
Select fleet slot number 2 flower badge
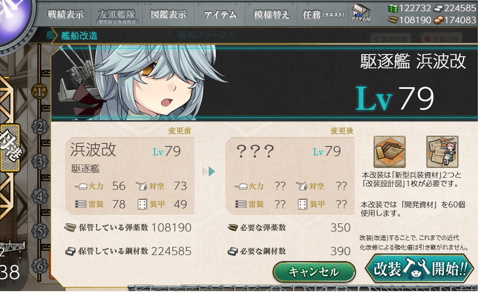[40, 127]
